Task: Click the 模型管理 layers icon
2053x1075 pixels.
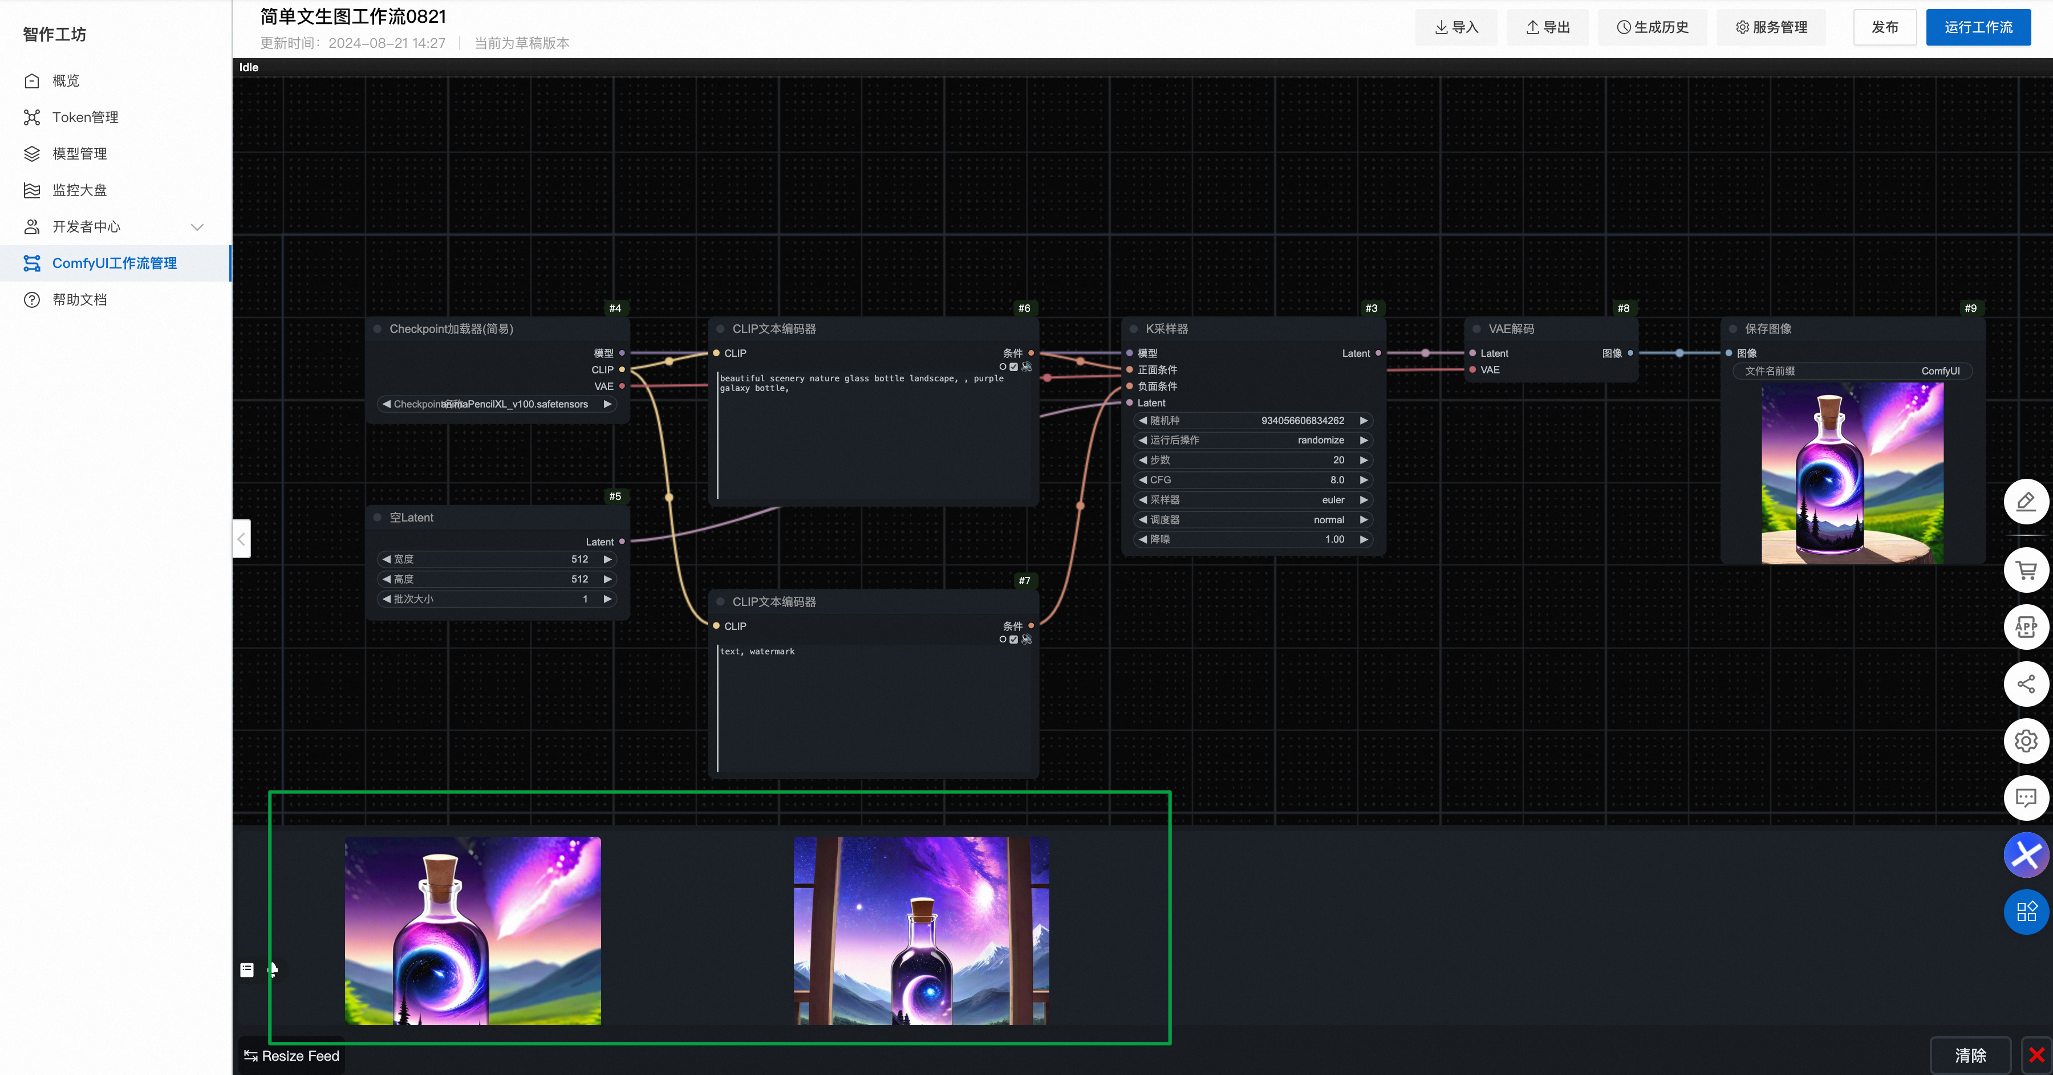Action: coord(32,154)
